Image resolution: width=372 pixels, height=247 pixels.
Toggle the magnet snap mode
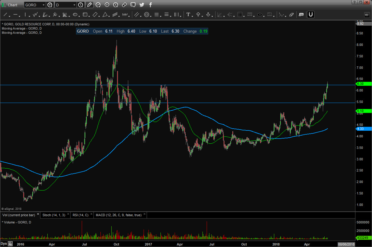(x=311, y=15)
